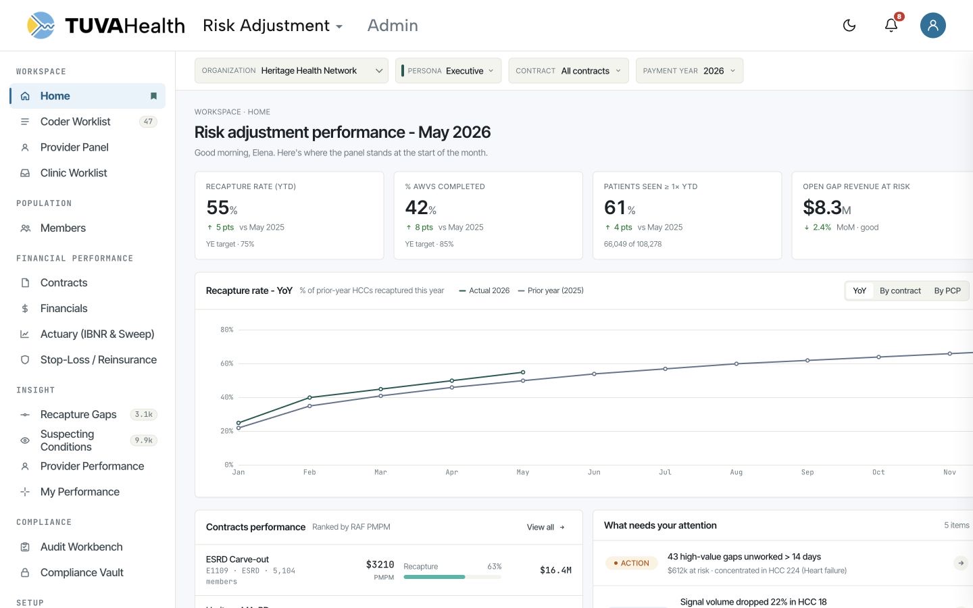Toggle Prior year (2025) legend series
The image size is (973, 608).
550,290
